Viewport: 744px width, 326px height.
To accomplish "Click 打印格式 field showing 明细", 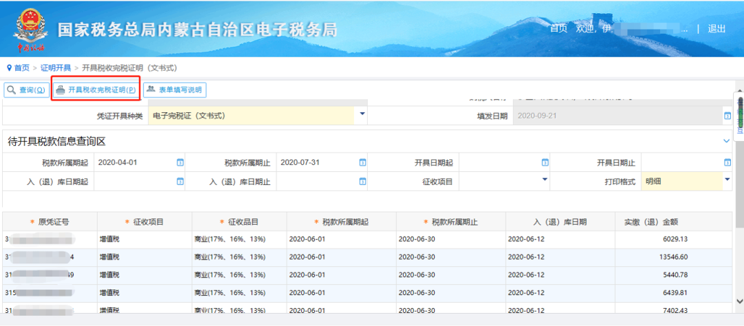I will tap(682, 182).
